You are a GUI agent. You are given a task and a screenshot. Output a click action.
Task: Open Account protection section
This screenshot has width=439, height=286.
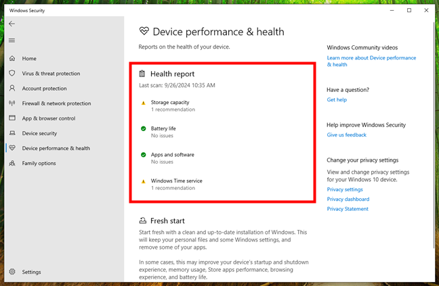44,89
